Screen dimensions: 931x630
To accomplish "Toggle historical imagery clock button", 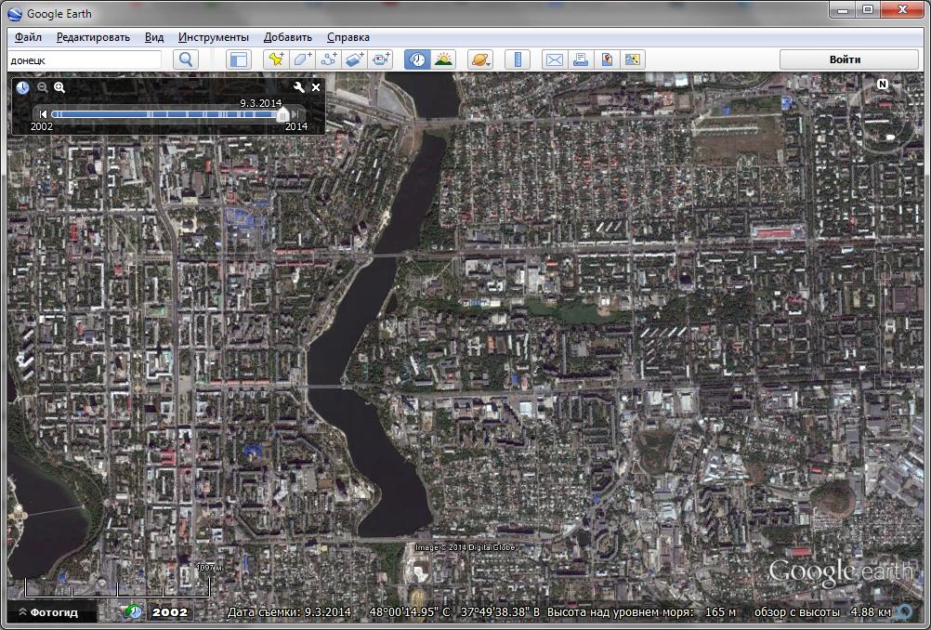I will (x=417, y=59).
